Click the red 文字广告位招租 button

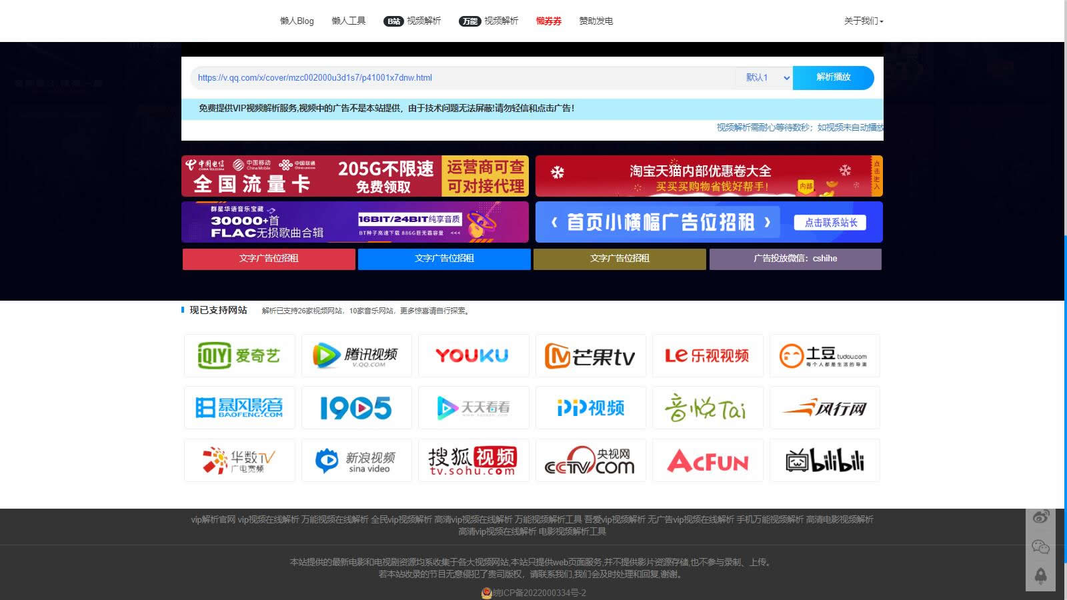[269, 259]
